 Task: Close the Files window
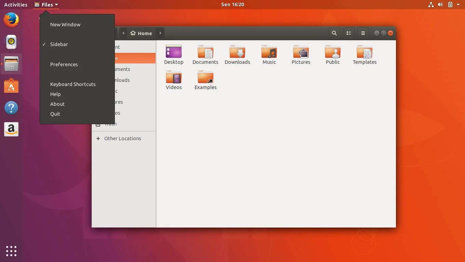point(390,33)
